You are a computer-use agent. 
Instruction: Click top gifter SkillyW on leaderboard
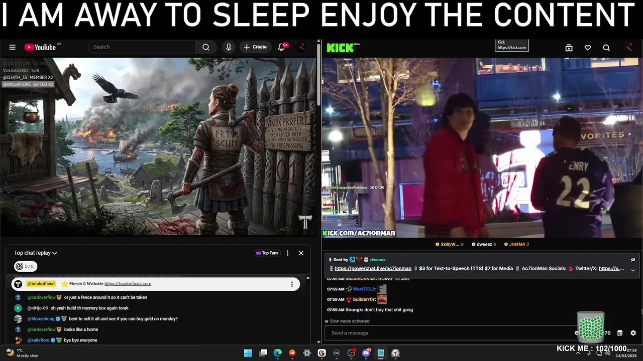click(x=450, y=244)
